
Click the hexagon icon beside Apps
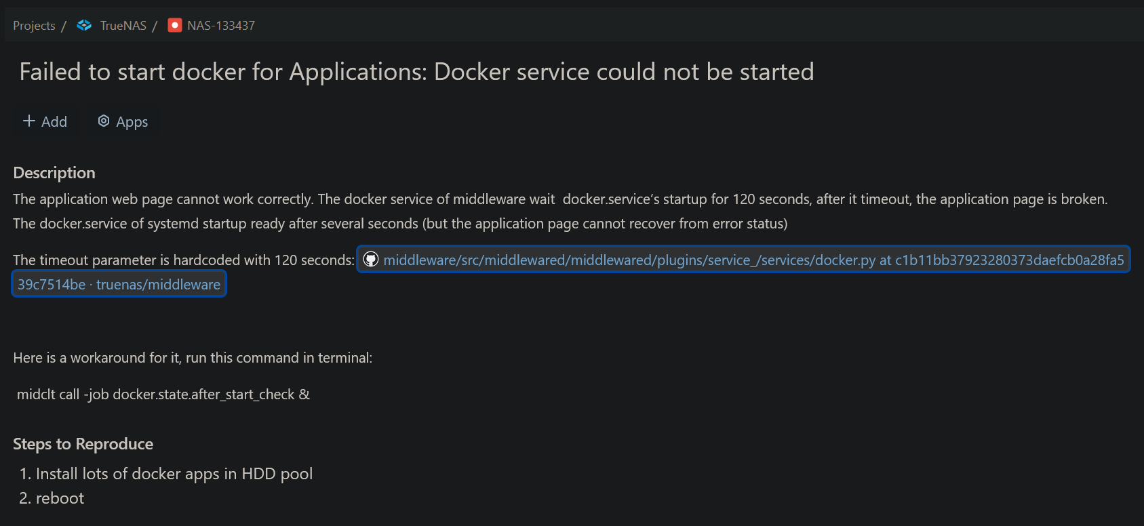click(104, 121)
